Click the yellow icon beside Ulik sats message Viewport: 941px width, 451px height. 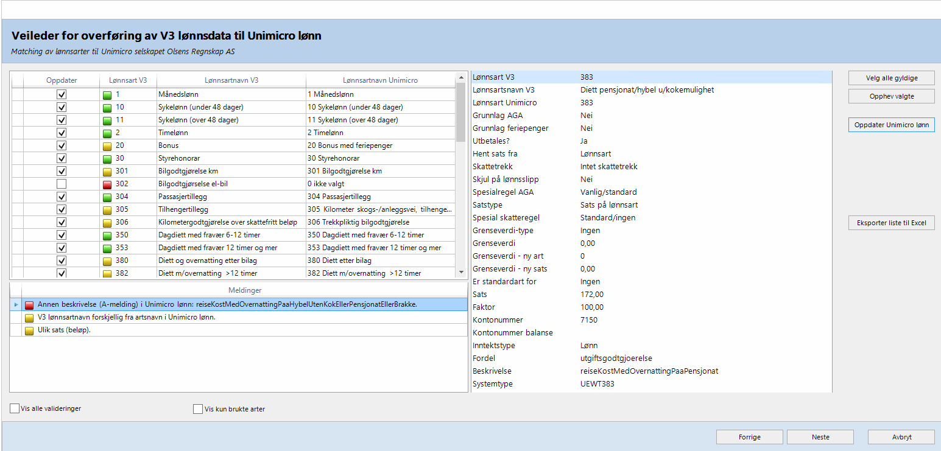(29, 330)
